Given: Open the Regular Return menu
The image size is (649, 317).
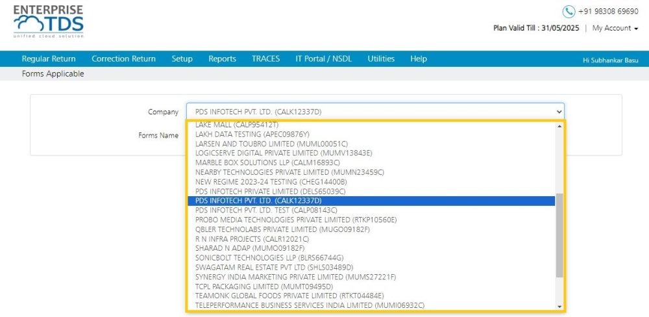Looking at the screenshot, I should click(49, 59).
